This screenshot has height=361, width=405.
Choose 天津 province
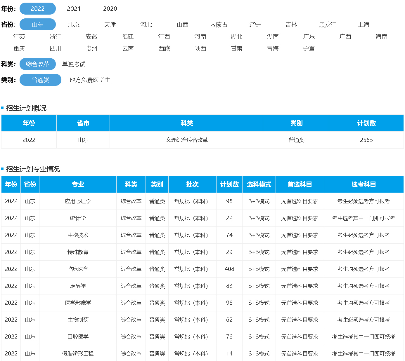tap(110, 25)
